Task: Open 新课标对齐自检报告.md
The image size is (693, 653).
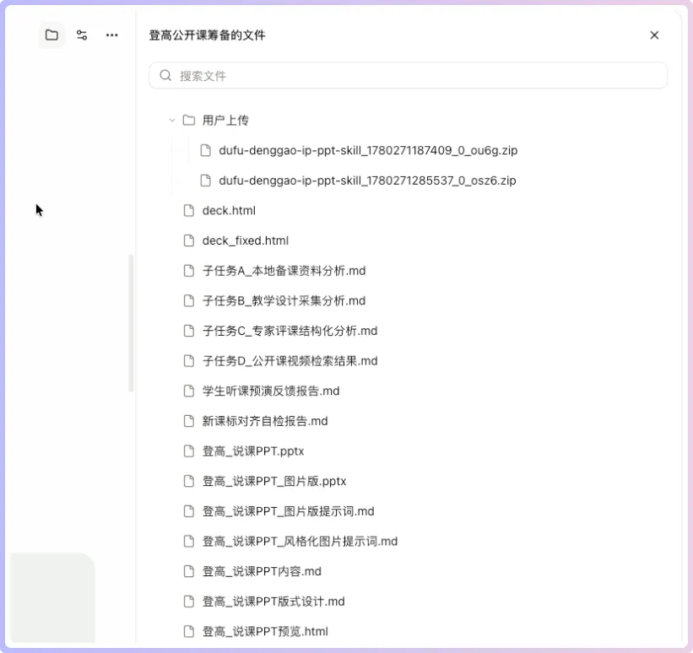Action: 265,421
